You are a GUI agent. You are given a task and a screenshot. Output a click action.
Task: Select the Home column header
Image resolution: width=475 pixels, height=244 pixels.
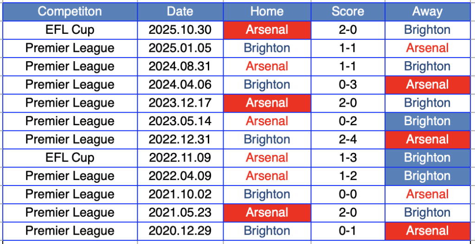[267, 12]
